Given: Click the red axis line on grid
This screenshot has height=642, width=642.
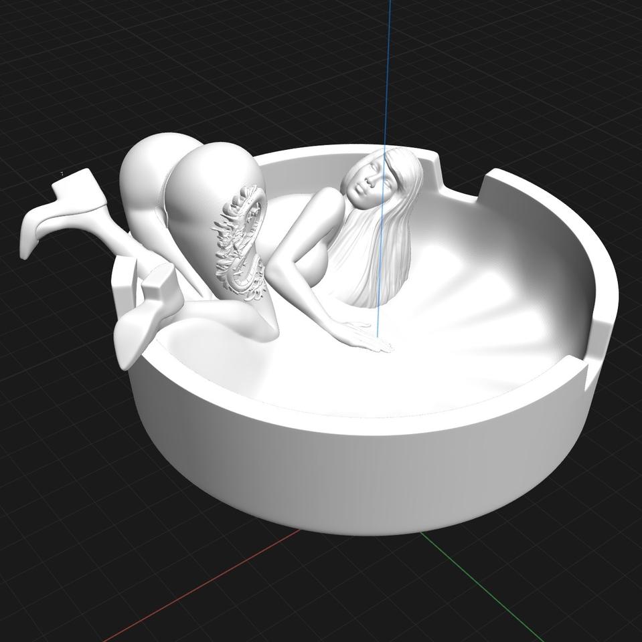Looking at the screenshot, I should (201, 586).
